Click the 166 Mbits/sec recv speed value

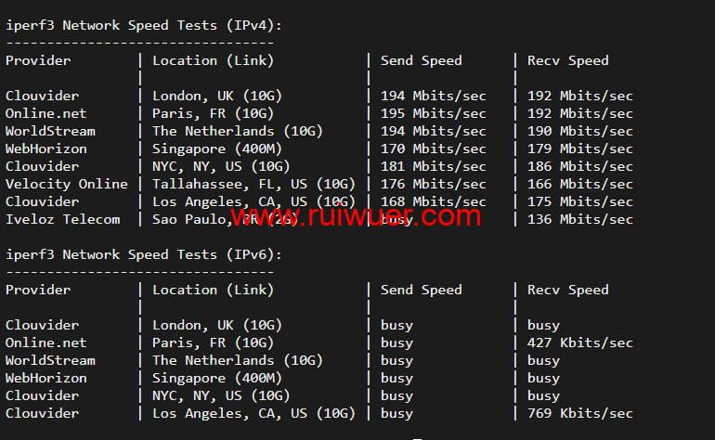(x=580, y=184)
